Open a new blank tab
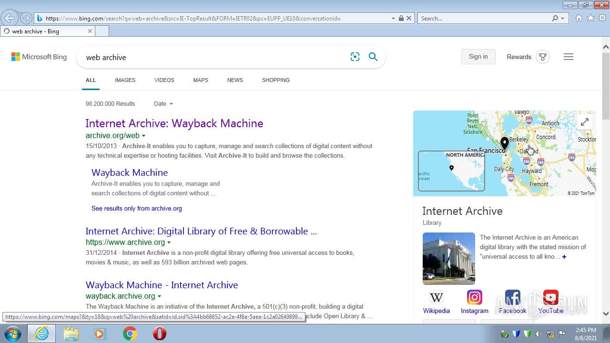Screen dimensions: 610x343 pyautogui.click(x=102, y=31)
